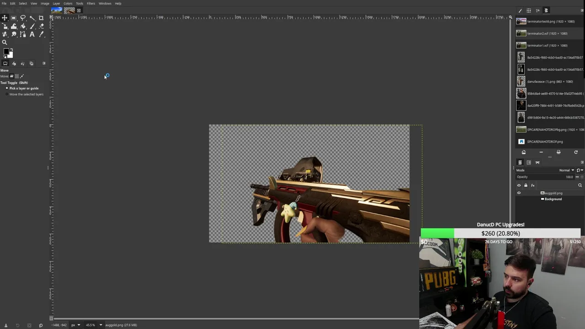Screen dimensions: 585x329
Task: Select the Crop tool
Action: click(x=41, y=18)
